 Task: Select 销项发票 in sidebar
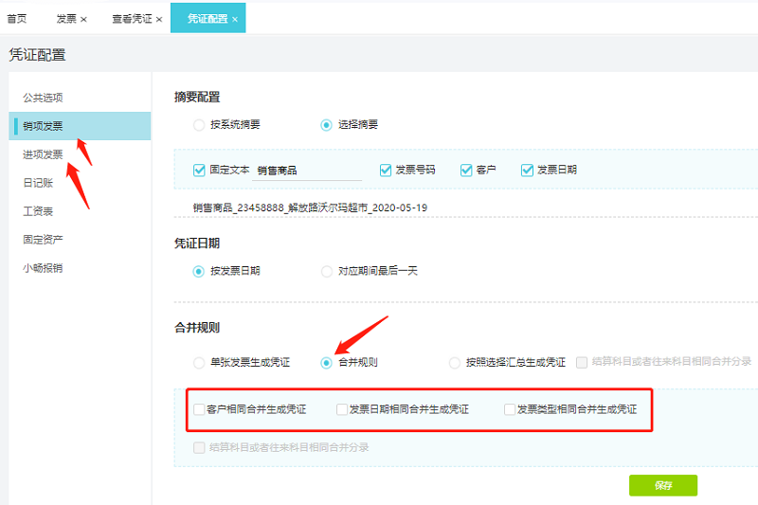[x=80, y=126]
